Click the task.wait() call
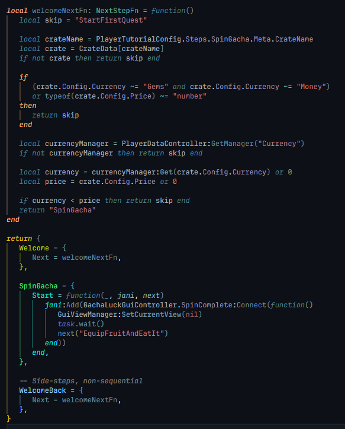This screenshot has width=345, height=429. click(x=81, y=324)
